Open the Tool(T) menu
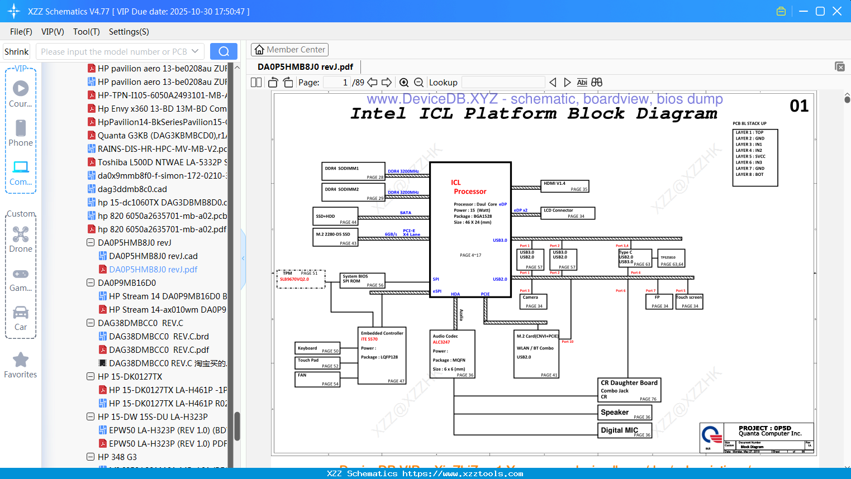 pos(87,32)
